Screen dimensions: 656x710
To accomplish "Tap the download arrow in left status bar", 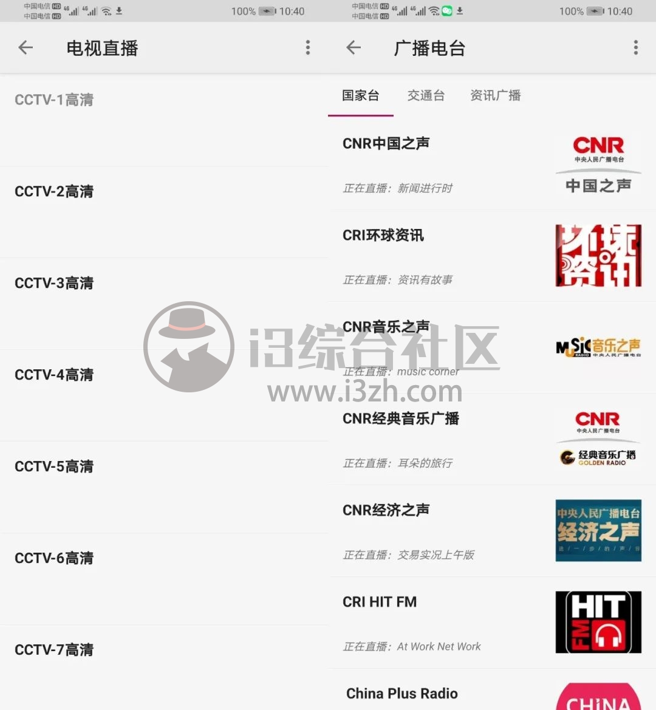I will point(119,11).
